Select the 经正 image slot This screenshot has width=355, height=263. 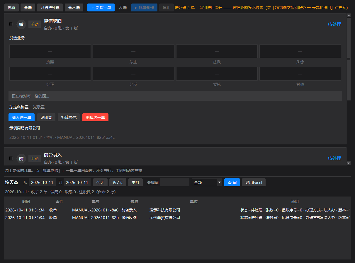(50, 74)
